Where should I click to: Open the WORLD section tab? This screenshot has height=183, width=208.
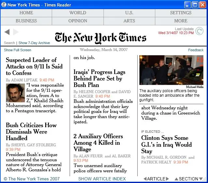(x=78, y=13)
